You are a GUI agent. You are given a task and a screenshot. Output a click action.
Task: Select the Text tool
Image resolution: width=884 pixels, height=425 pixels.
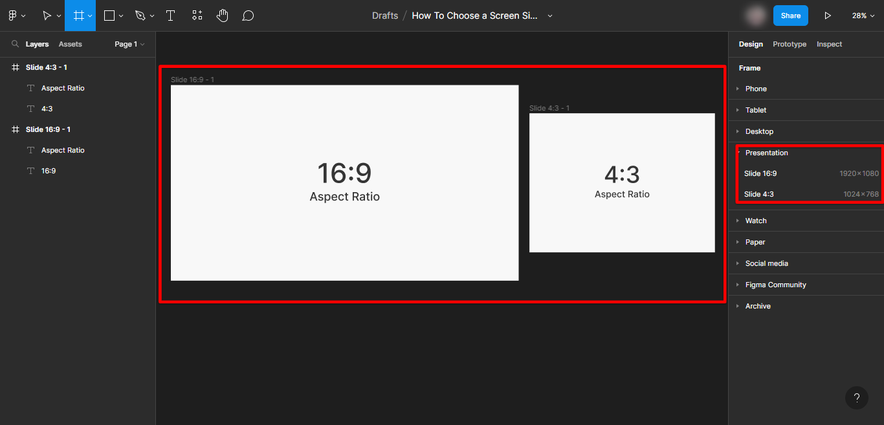(171, 16)
